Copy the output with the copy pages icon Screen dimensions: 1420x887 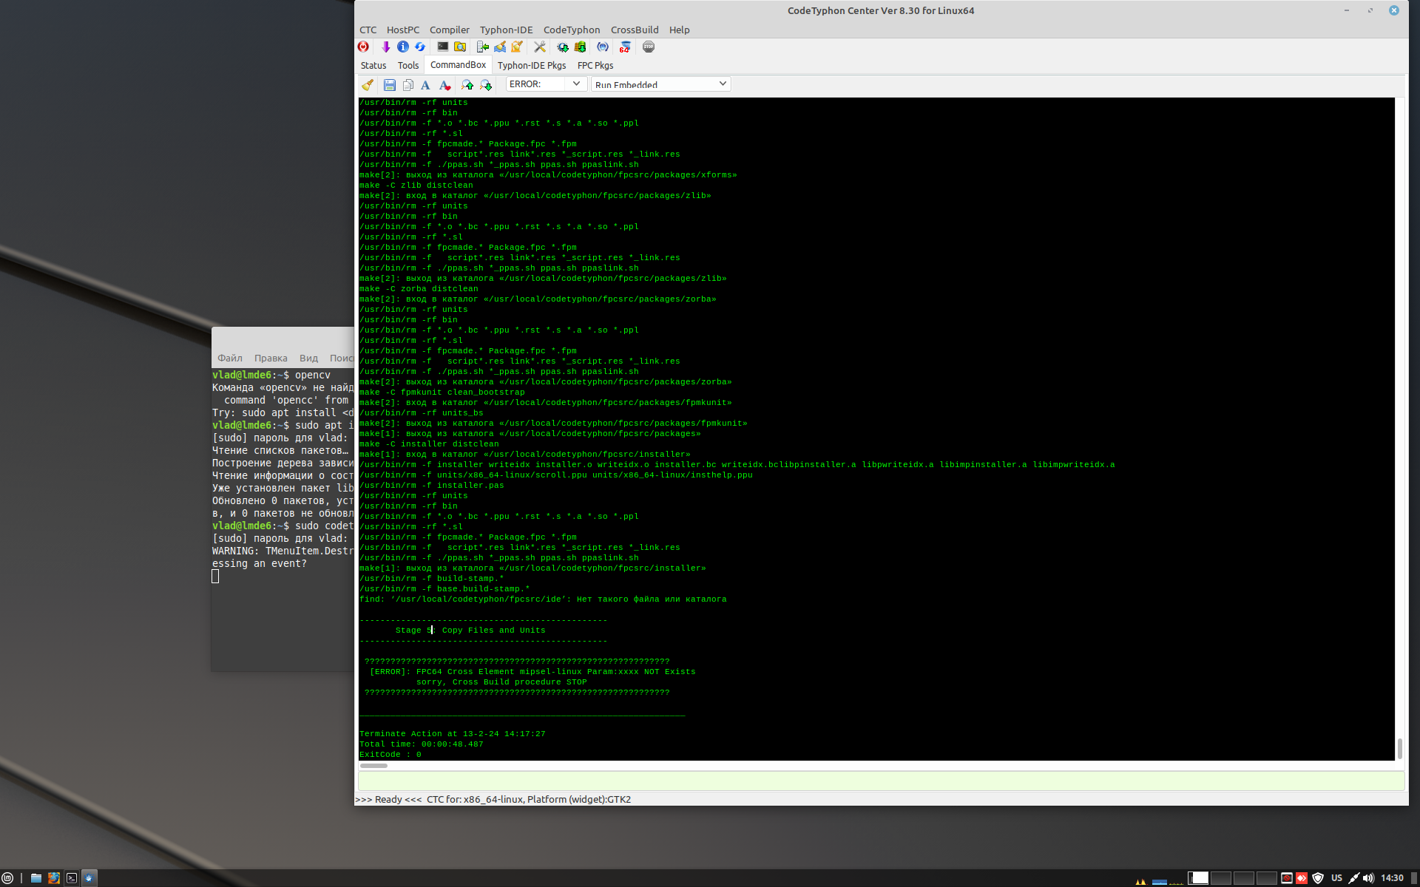click(408, 85)
